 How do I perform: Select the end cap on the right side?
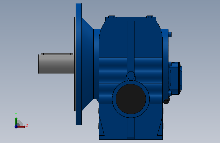point(175,78)
